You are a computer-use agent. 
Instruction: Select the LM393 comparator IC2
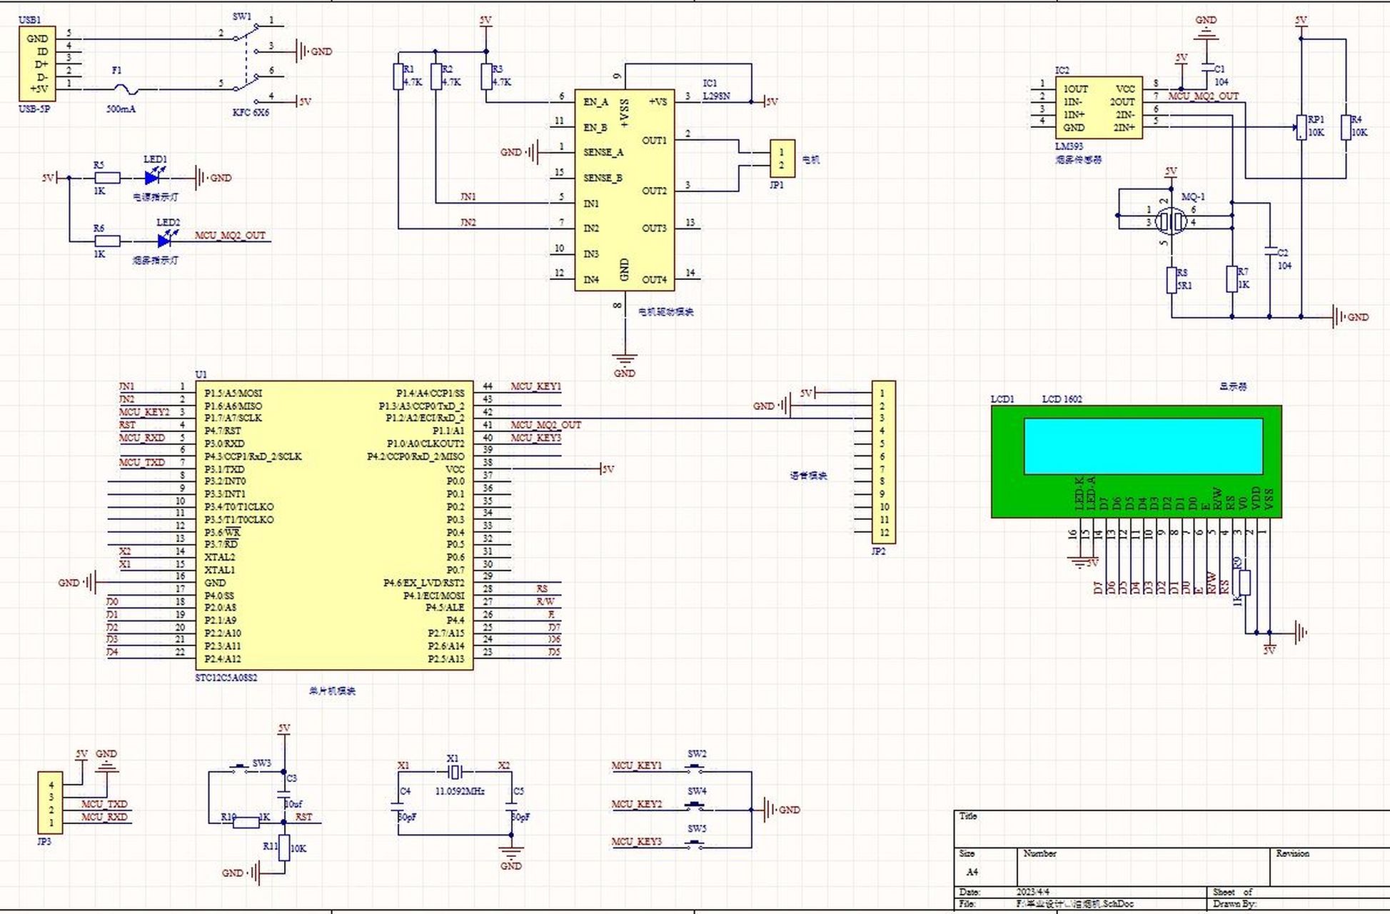pos(1099,108)
